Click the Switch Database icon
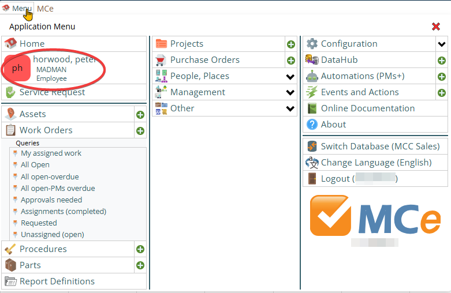Screen dimensions: 451x293 (x=312, y=146)
